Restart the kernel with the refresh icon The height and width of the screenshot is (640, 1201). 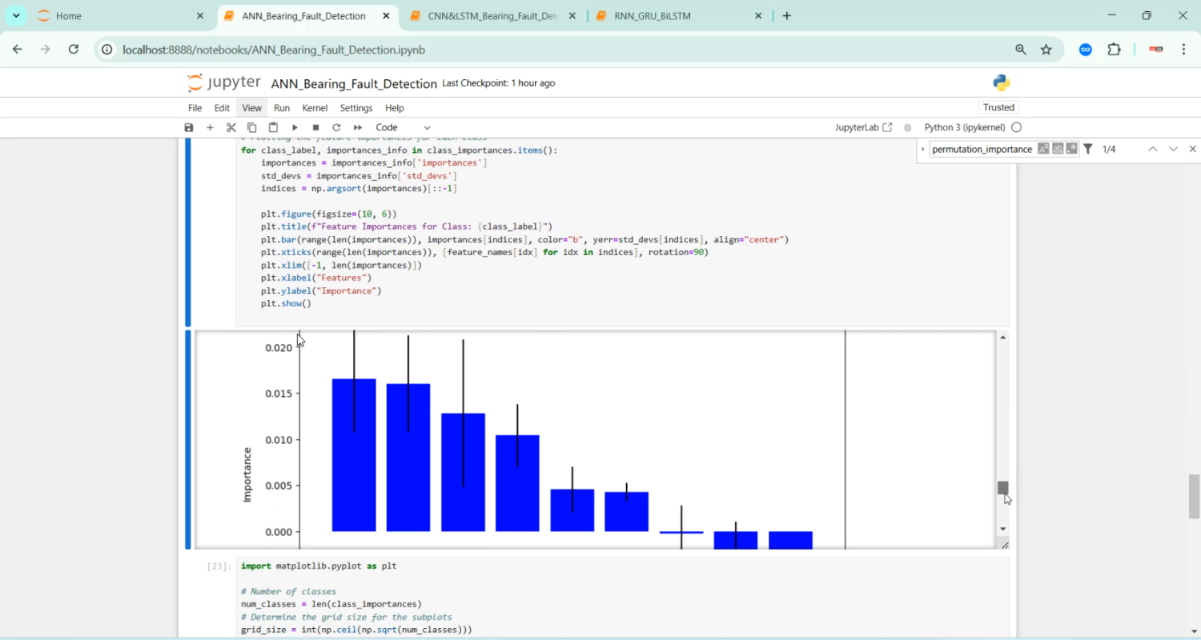(336, 127)
